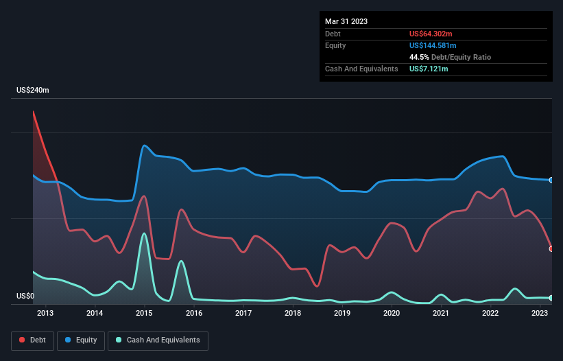Toggle the Equity legend button
563x361 pixels.
click(x=81, y=341)
